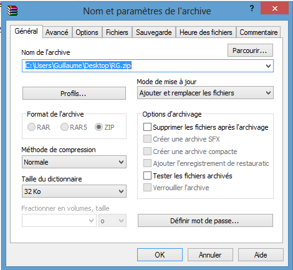Switch to the Avancé tab

click(x=57, y=32)
